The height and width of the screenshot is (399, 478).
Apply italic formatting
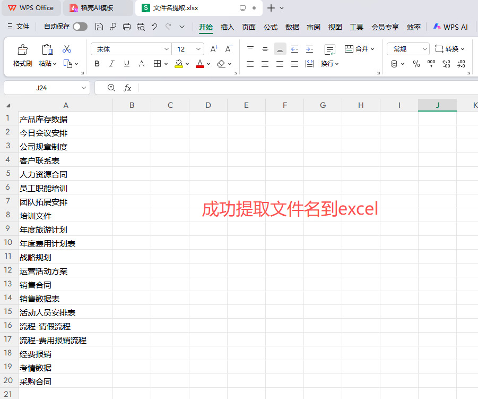pyautogui.click(x=111, y=64)
